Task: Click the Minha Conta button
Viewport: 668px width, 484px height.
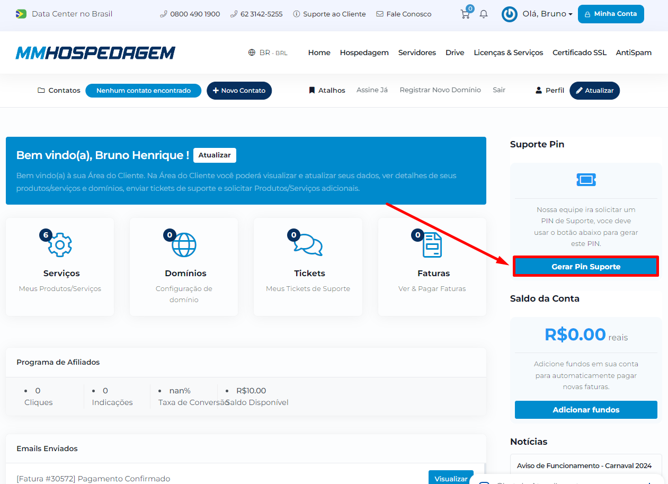Action: [611, 14]
